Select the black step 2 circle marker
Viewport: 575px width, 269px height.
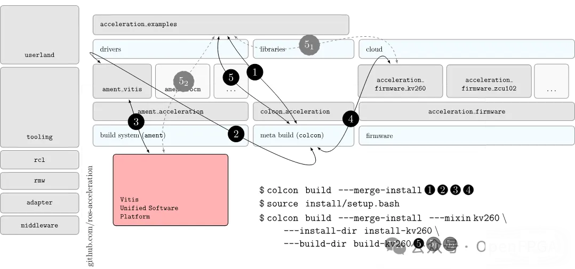click(236, 134)
